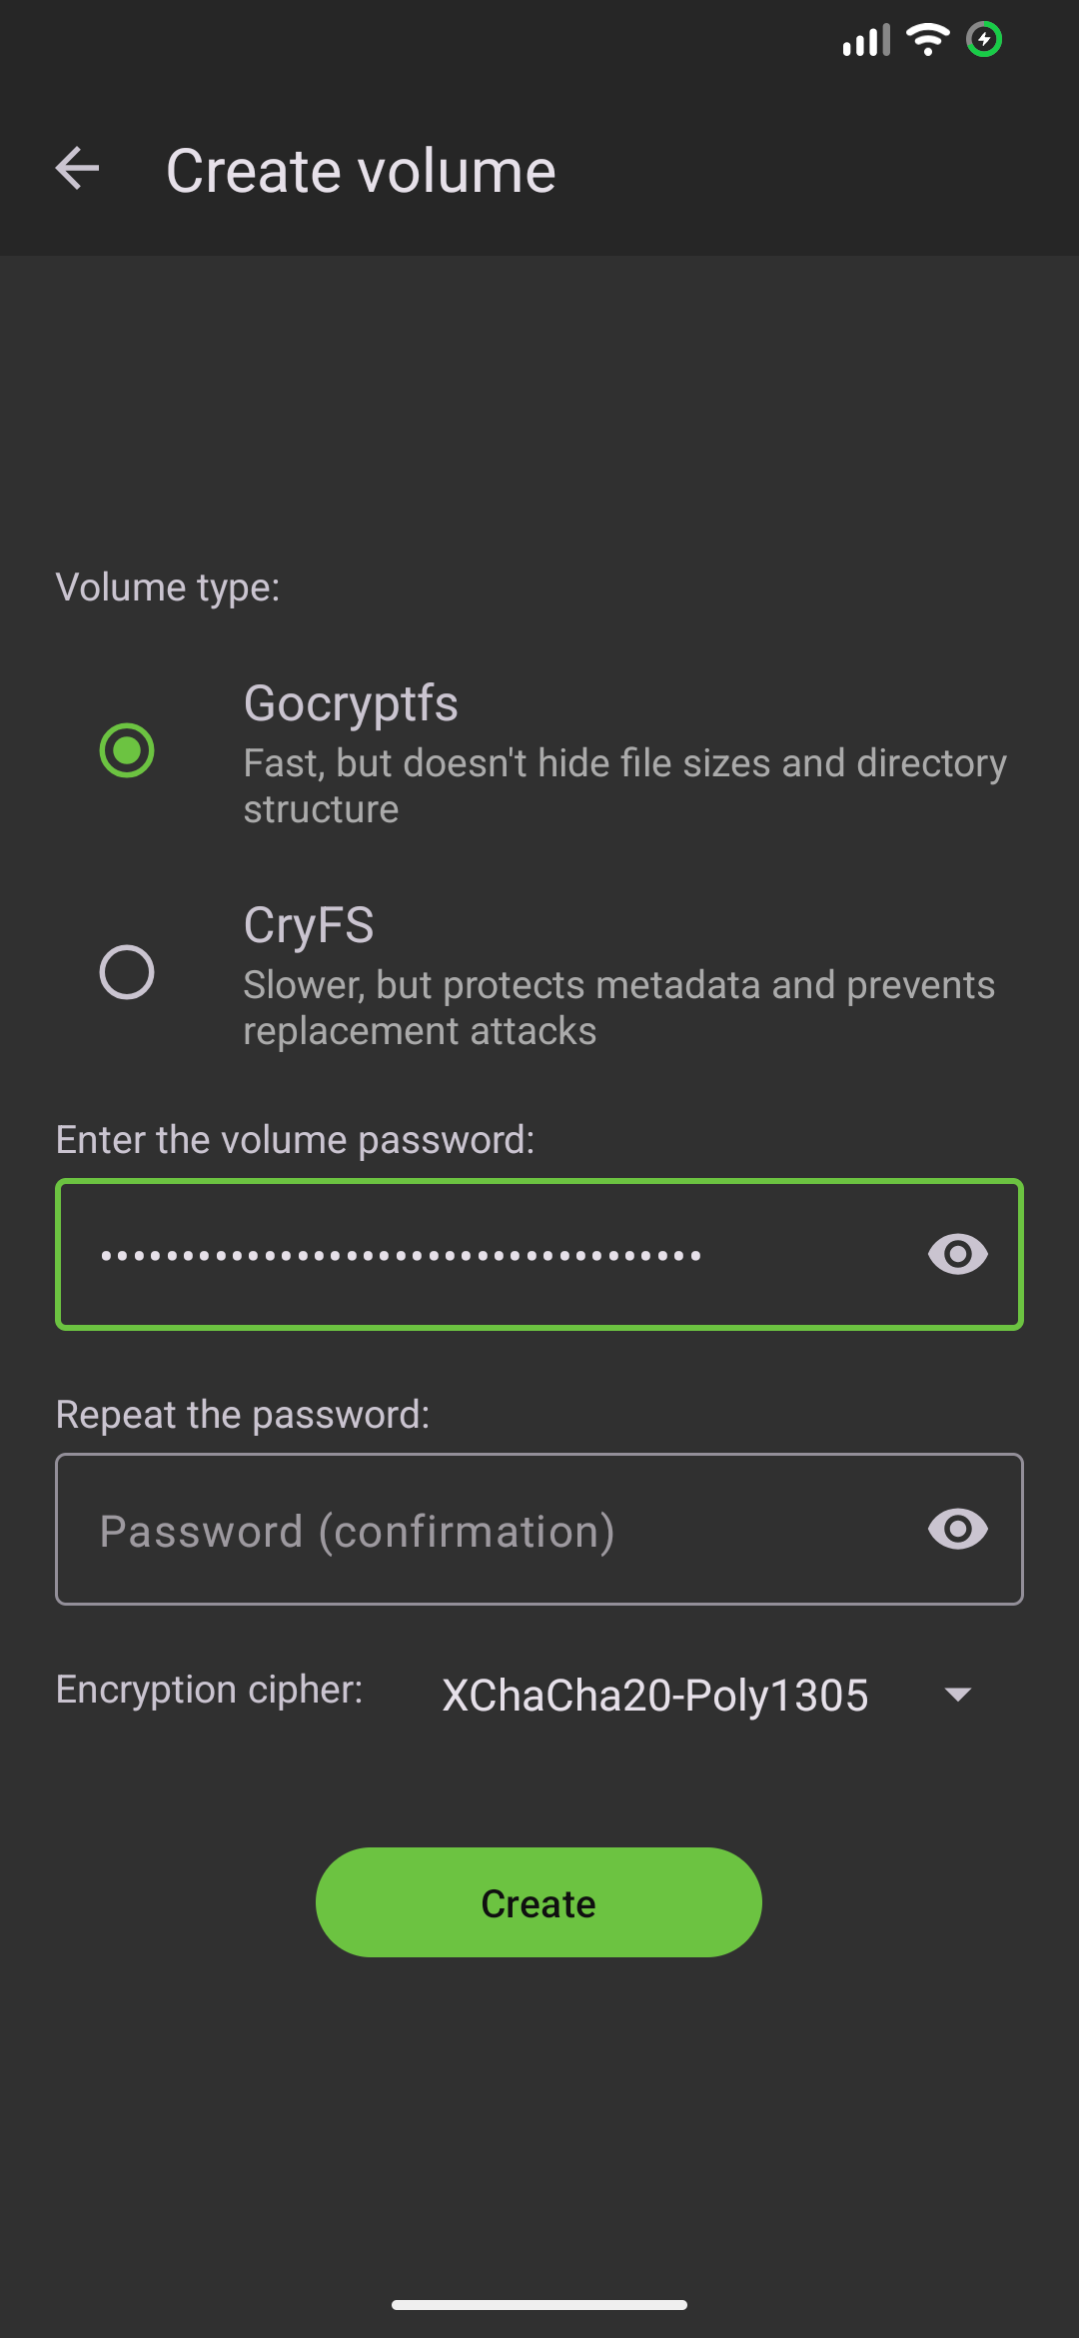Tap the Create button

(x=539, y=1902)
